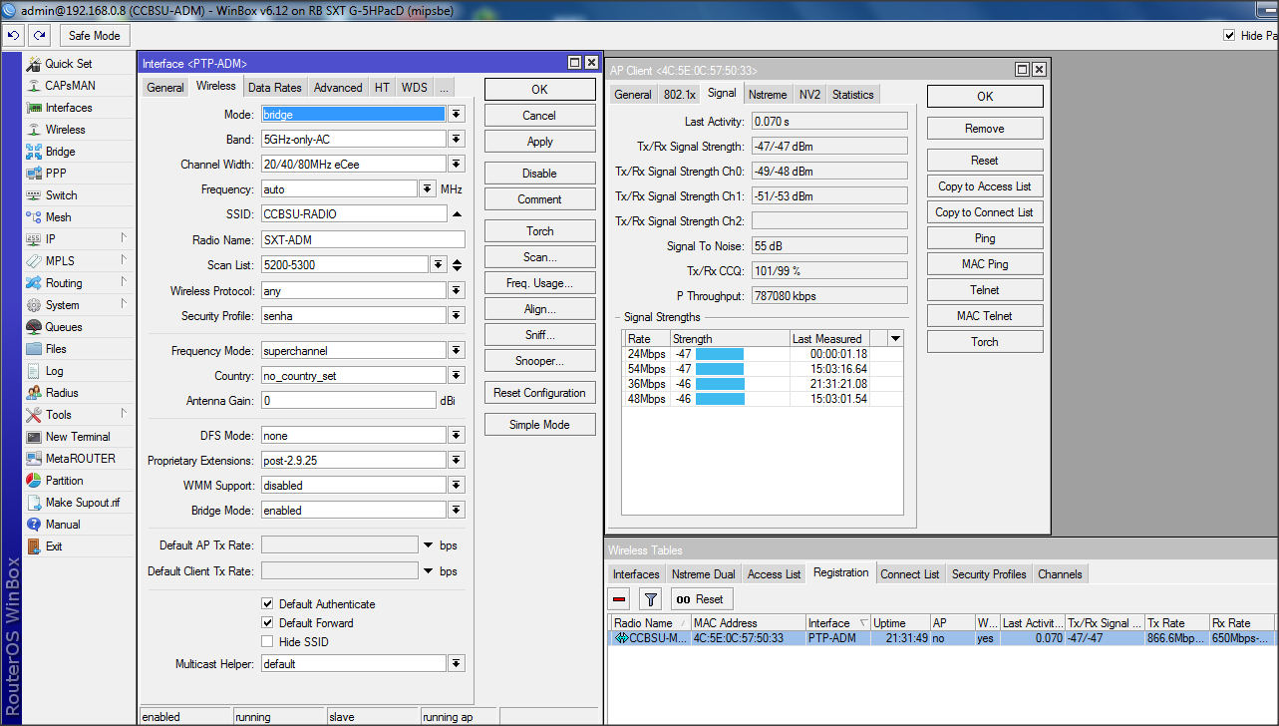Toggle the Default Forward checkbox
1279x726 pixels.
point(267,623)
